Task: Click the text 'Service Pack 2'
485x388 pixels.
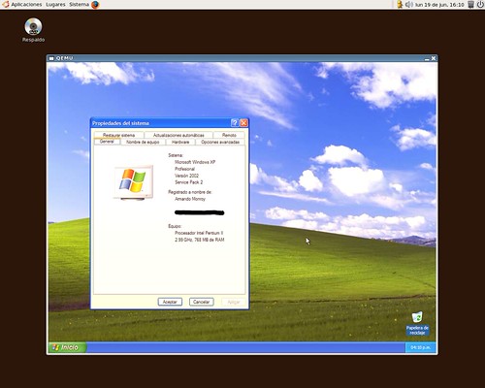Action: pyautogui.click(x=189, y=182)
